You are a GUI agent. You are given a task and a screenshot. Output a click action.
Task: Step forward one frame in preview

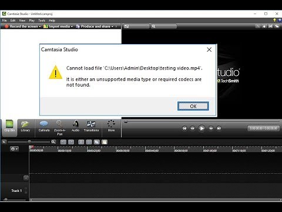(211, 128)
